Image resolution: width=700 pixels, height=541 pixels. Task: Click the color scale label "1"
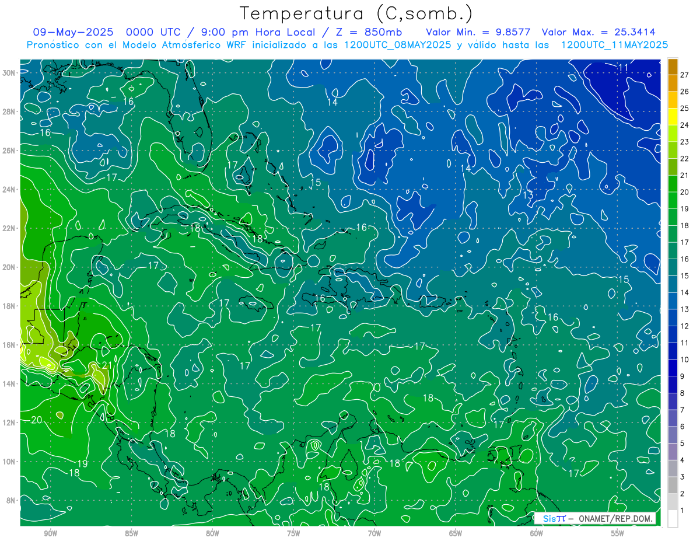pos(682,511)
